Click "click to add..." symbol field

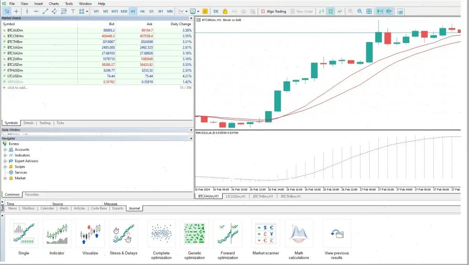17,87
